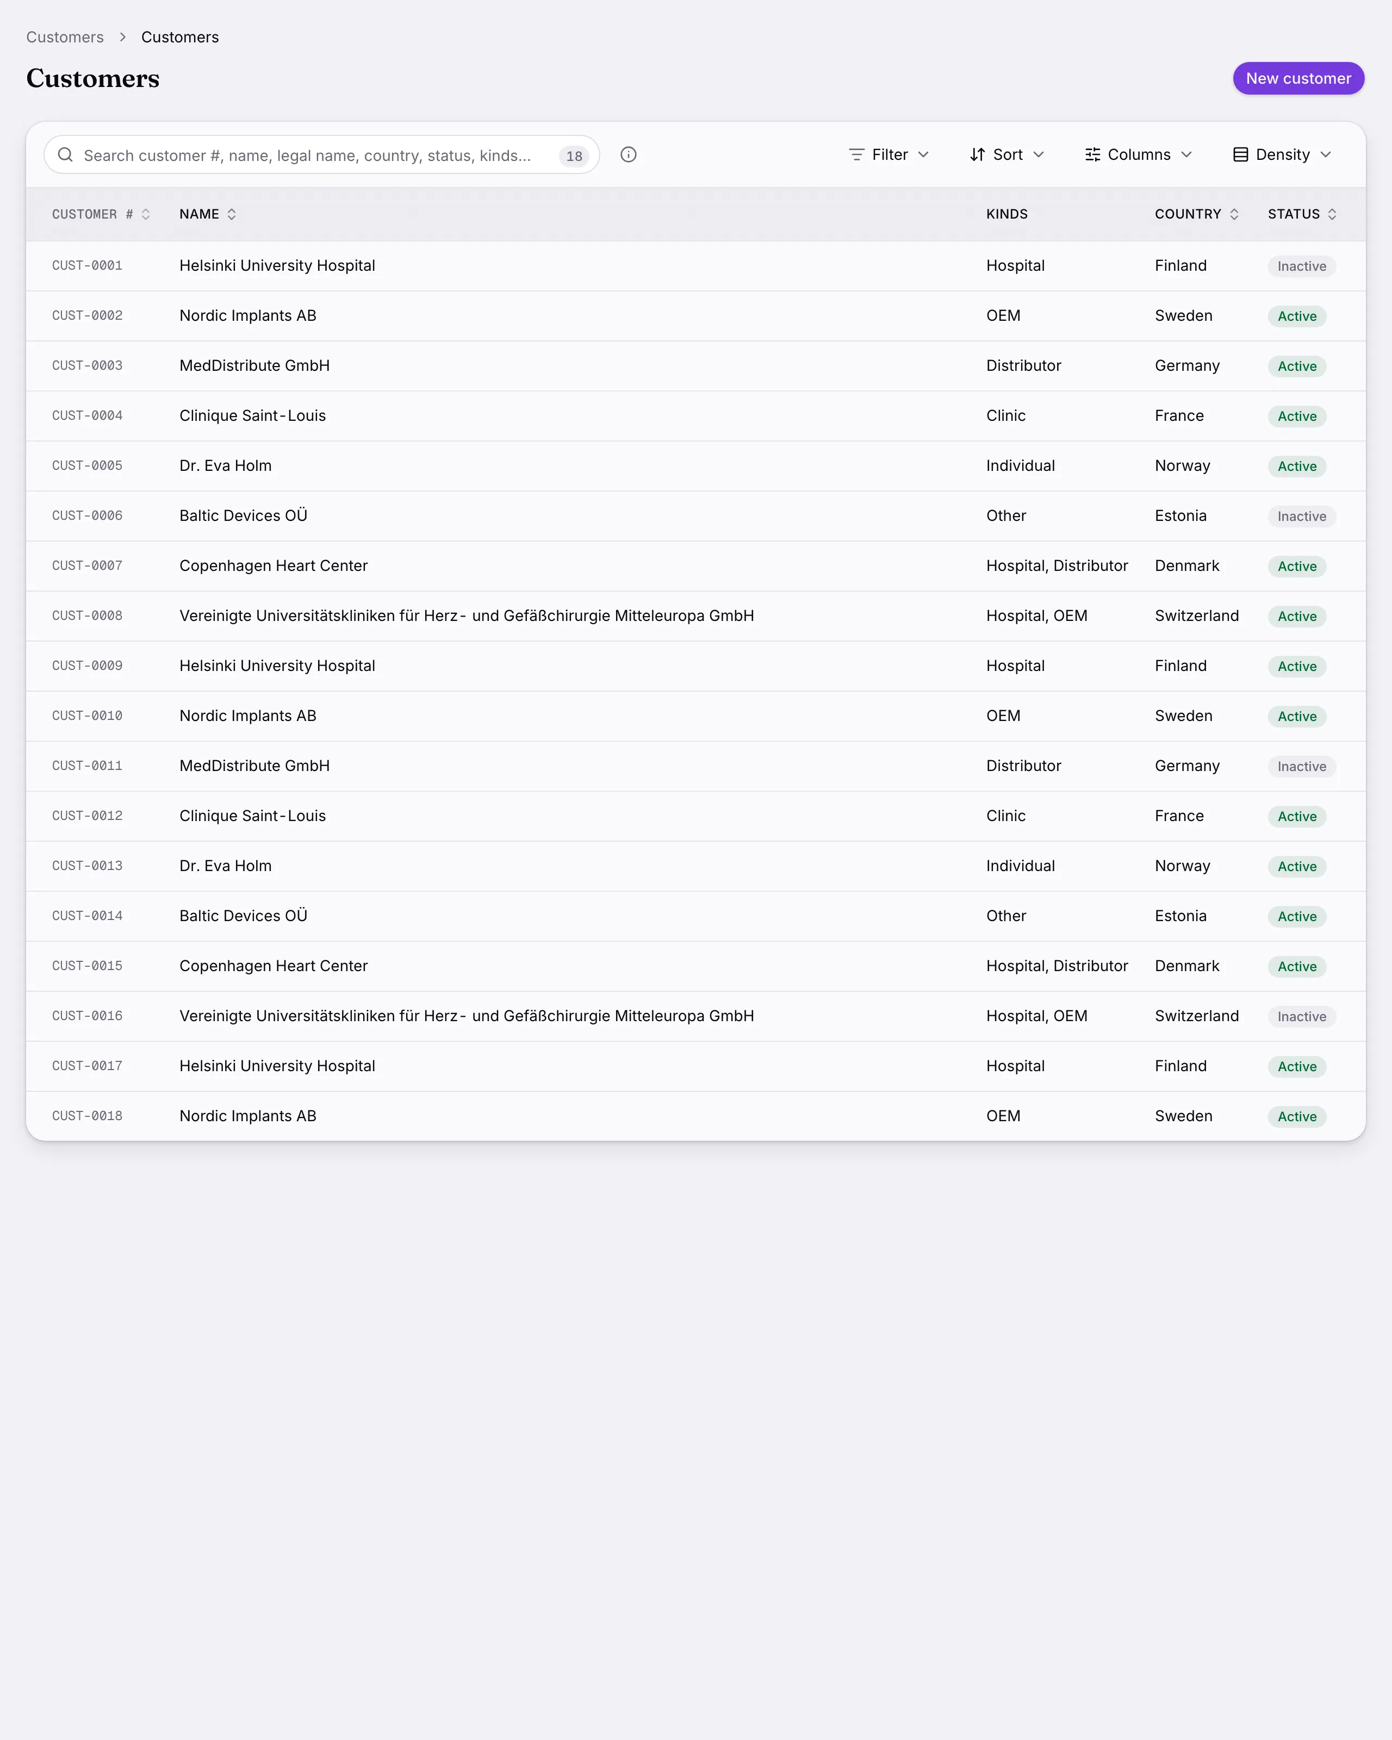1392x1740 pixels.
Task: Click the New customer button
Action: tap(1298, 78)
